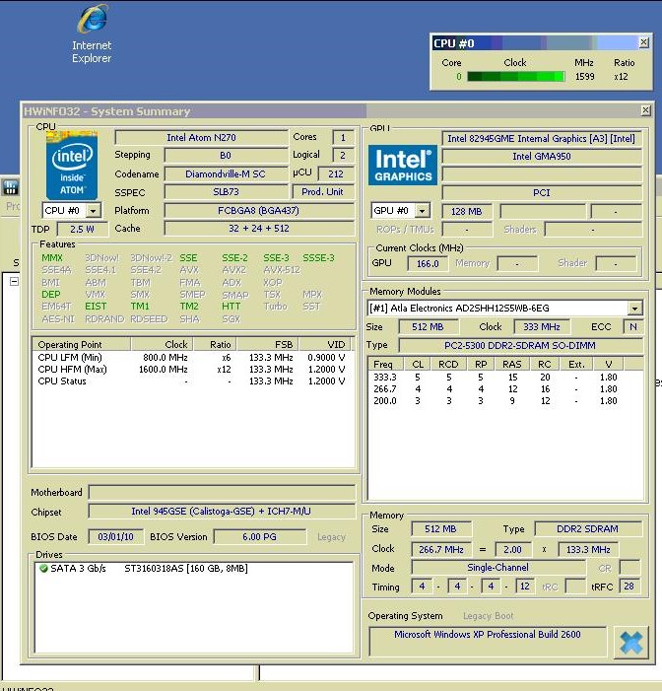Click the Intel Atom N270 name field

(x=201, y=137)
